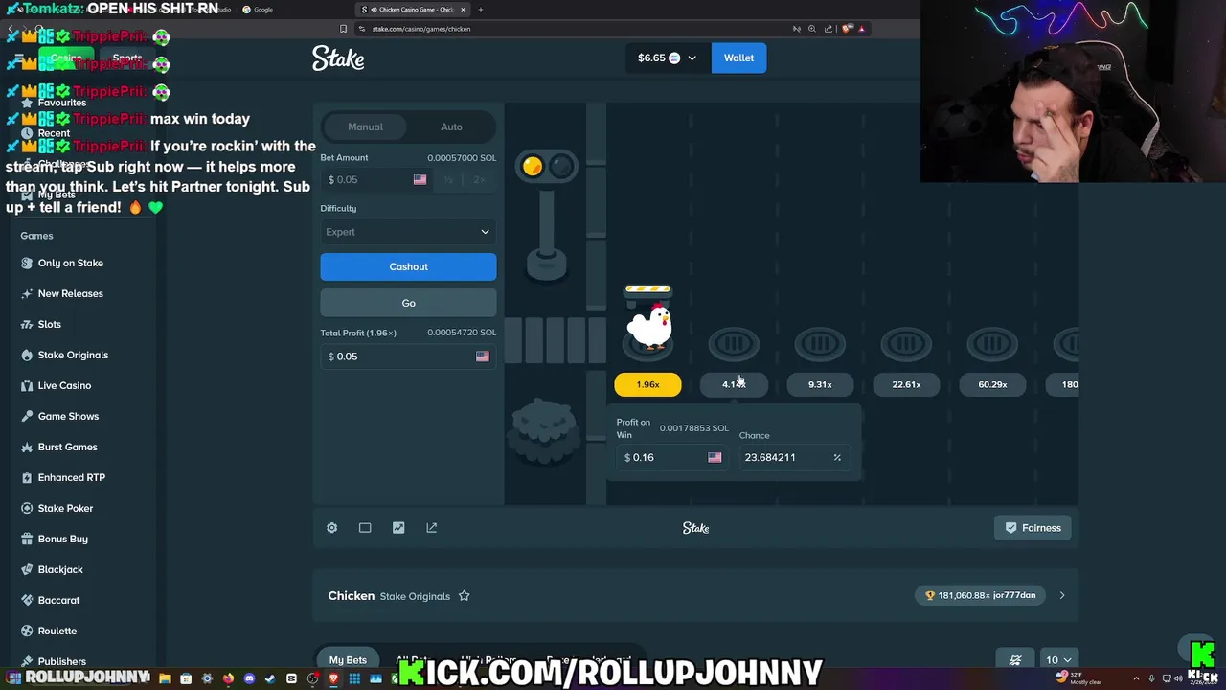Open File Explorer from the taskbar
The width and height of the screenshot is (1226, 690).
[165, 678]
